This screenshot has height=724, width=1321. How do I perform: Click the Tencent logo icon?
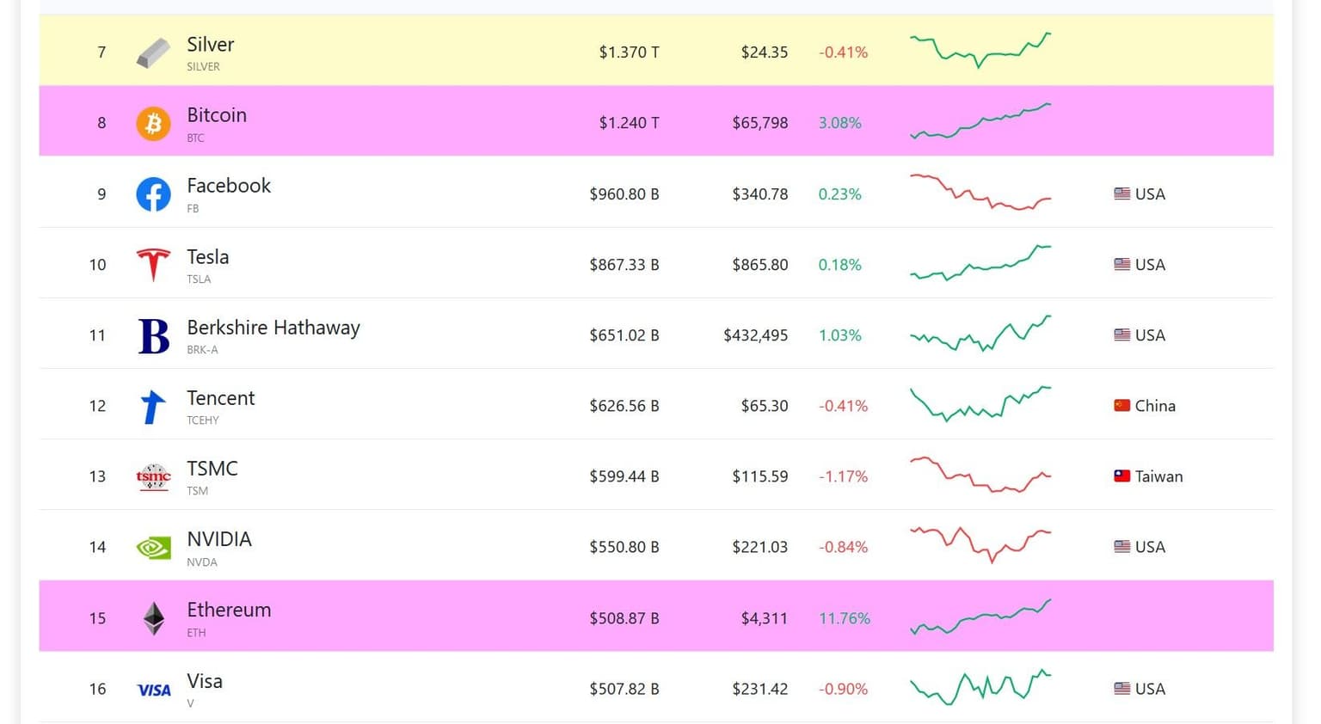153,407
